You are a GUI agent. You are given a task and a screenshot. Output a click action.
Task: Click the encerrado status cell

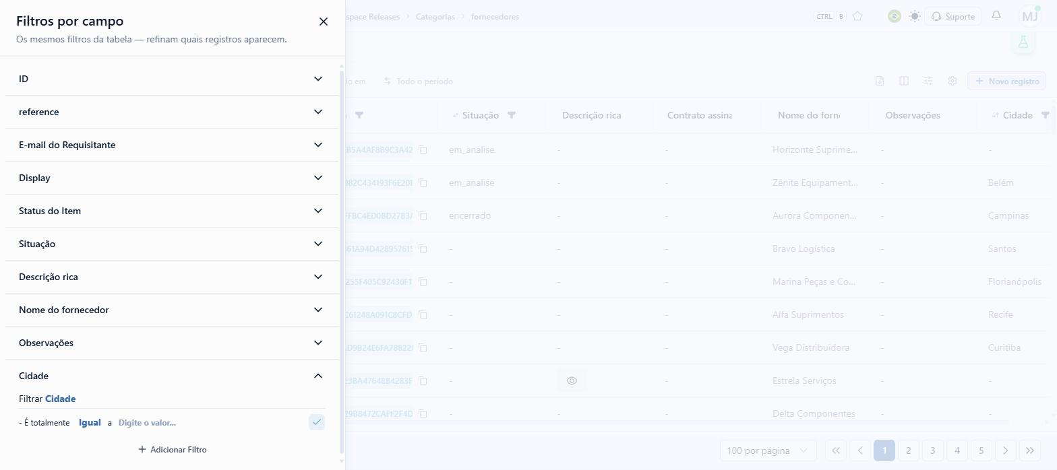point(470,215)
